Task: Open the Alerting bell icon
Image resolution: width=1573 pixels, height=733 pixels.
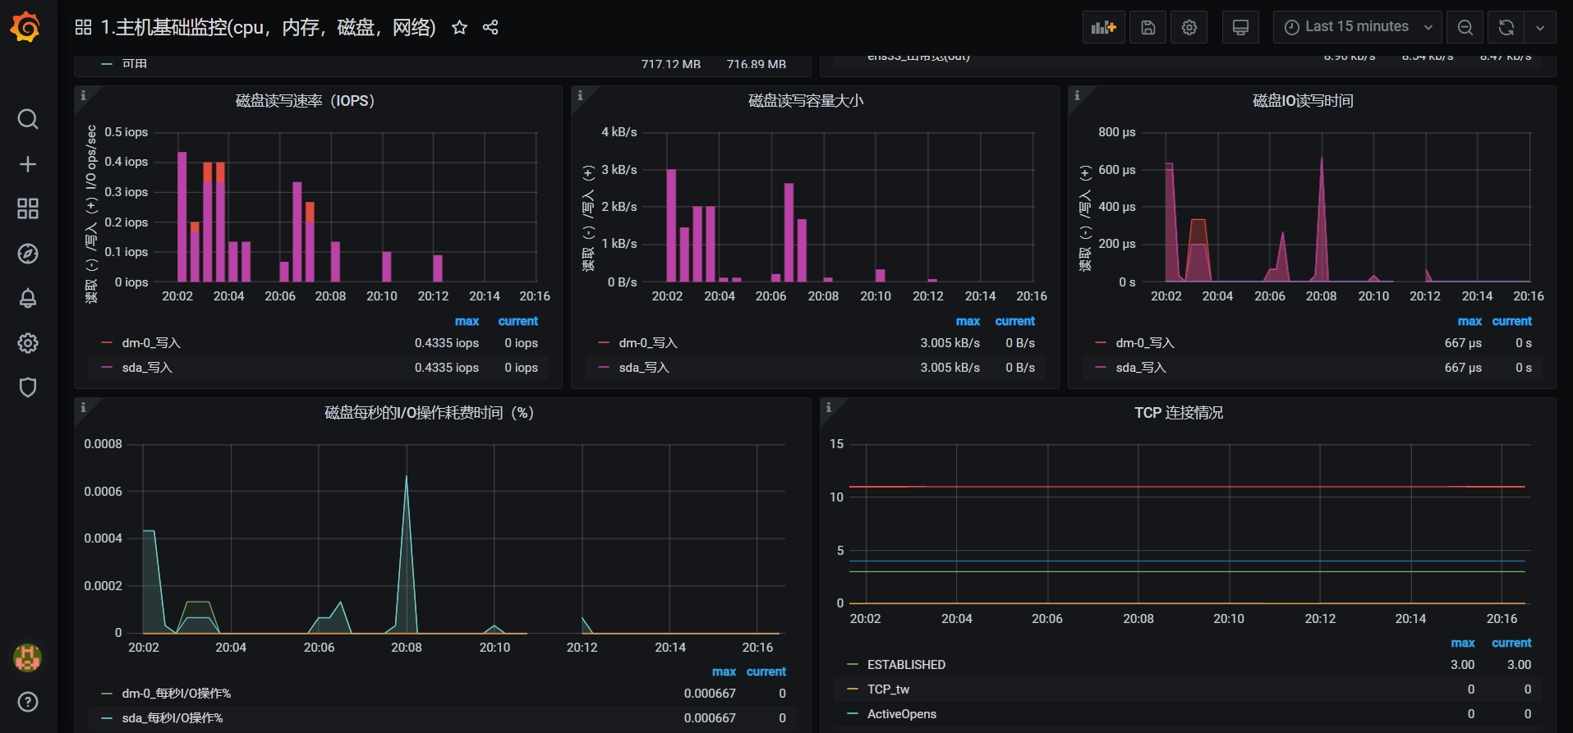Action: tap(28, 298)
